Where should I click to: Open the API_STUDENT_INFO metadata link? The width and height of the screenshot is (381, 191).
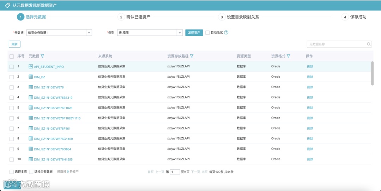pos(49,67)
